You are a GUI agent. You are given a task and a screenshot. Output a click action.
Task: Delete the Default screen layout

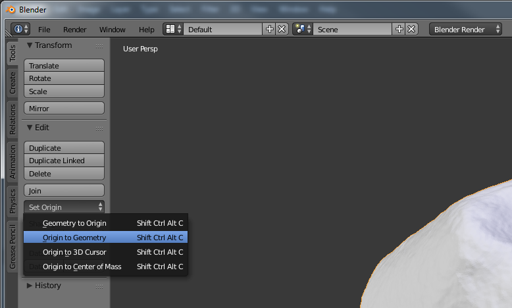[x=282, y=30]
